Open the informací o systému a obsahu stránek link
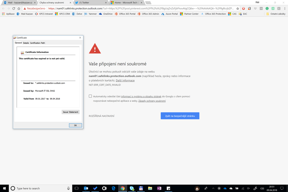Image resolution: width=288 pixels, height=192 pixels. (141, 97)
